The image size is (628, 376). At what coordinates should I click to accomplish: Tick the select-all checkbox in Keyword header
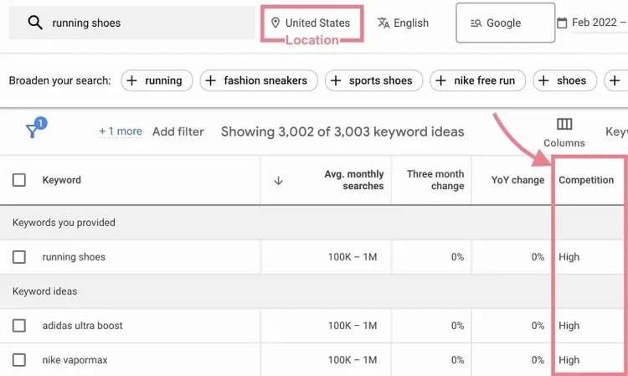[19, 180]
